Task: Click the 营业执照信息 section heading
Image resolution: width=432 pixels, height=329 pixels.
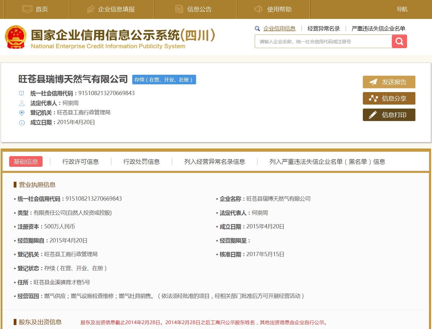Action: tap(37, 185)
